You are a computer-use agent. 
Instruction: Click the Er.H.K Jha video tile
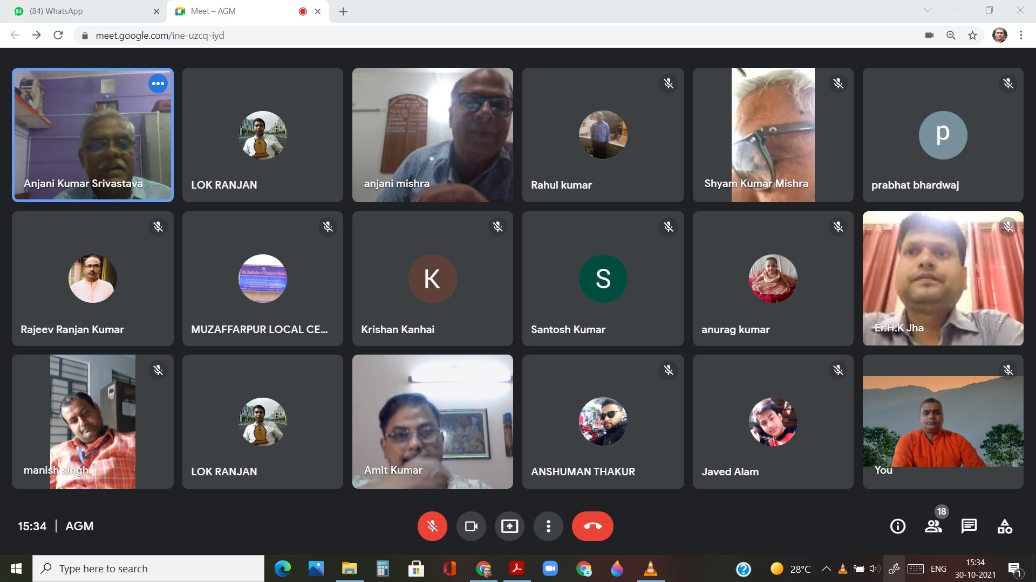943,279
